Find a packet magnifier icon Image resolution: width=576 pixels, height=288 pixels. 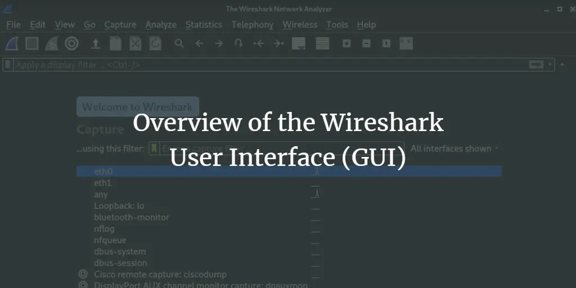coord(179,44)
